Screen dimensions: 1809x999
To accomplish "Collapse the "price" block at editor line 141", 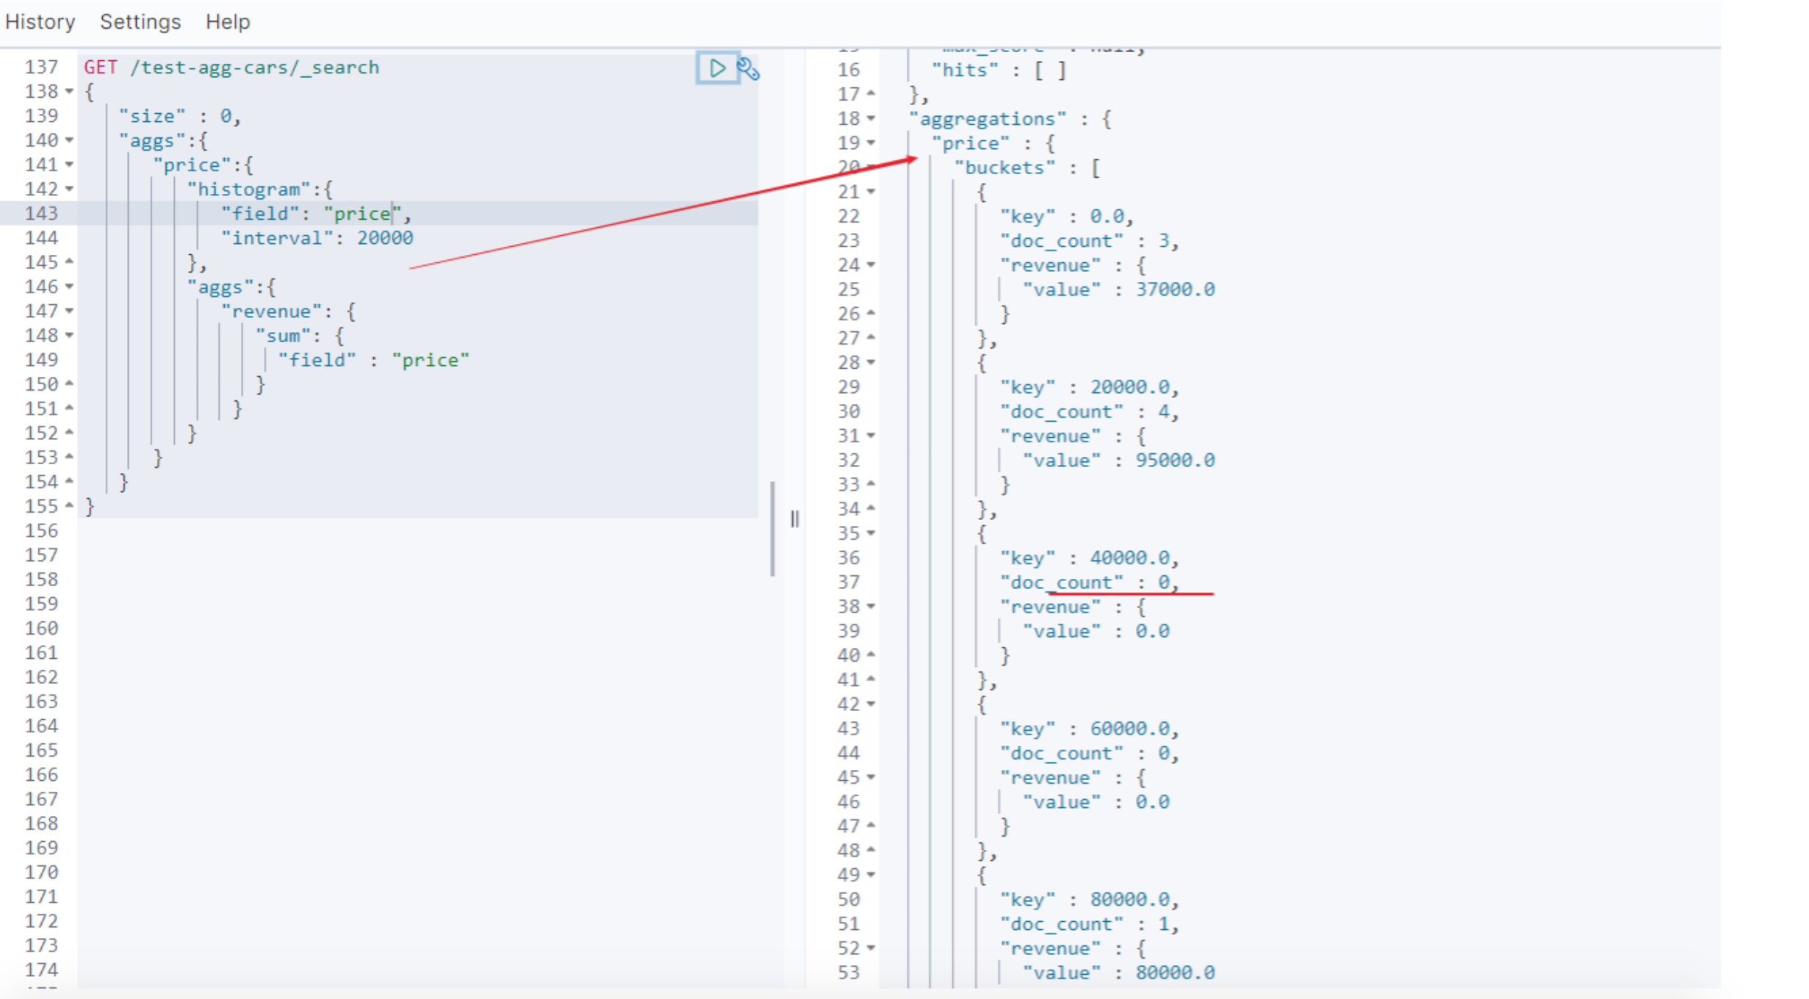I will tap(69, 165).
